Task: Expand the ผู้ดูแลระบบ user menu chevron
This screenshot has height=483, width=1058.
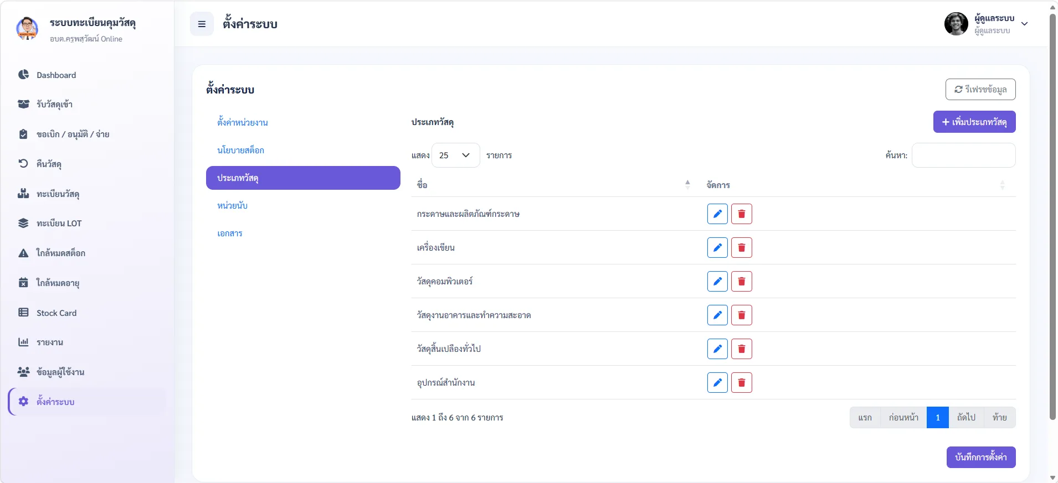Action: [1024, 24]
